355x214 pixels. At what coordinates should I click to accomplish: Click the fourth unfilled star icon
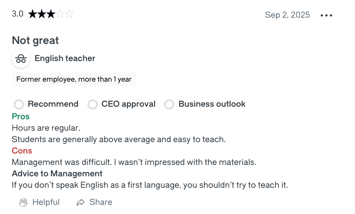coord(60,14)
